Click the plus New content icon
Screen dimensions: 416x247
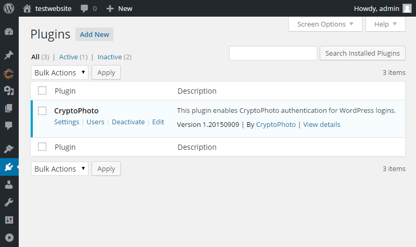(x=110, y=9)
